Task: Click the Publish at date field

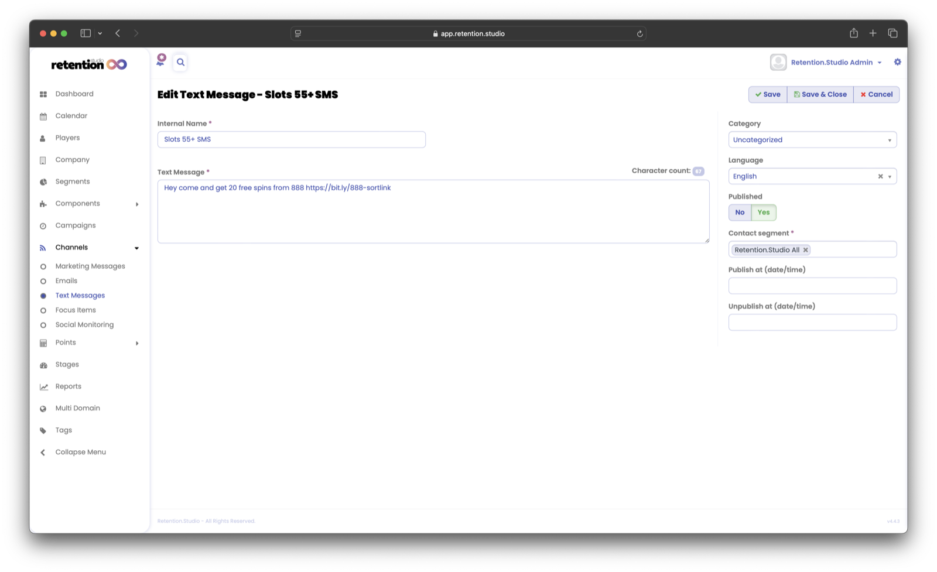Action: pos(812,286)
